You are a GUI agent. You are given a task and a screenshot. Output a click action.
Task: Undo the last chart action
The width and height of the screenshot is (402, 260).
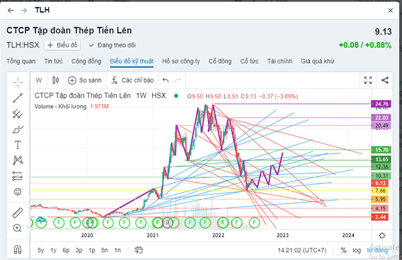[165, 80]
